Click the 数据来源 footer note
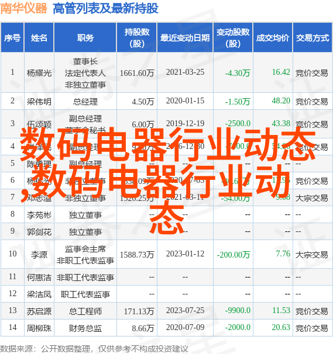This screenshot has width=333, height=354. (x=94, y=349)
